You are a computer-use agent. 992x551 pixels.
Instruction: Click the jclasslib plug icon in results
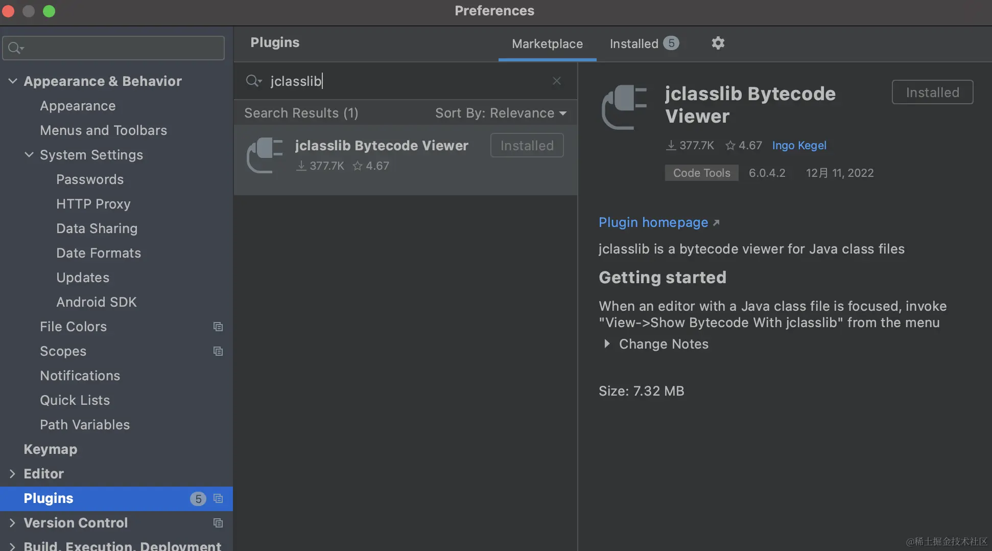click(x=265, y=155)
